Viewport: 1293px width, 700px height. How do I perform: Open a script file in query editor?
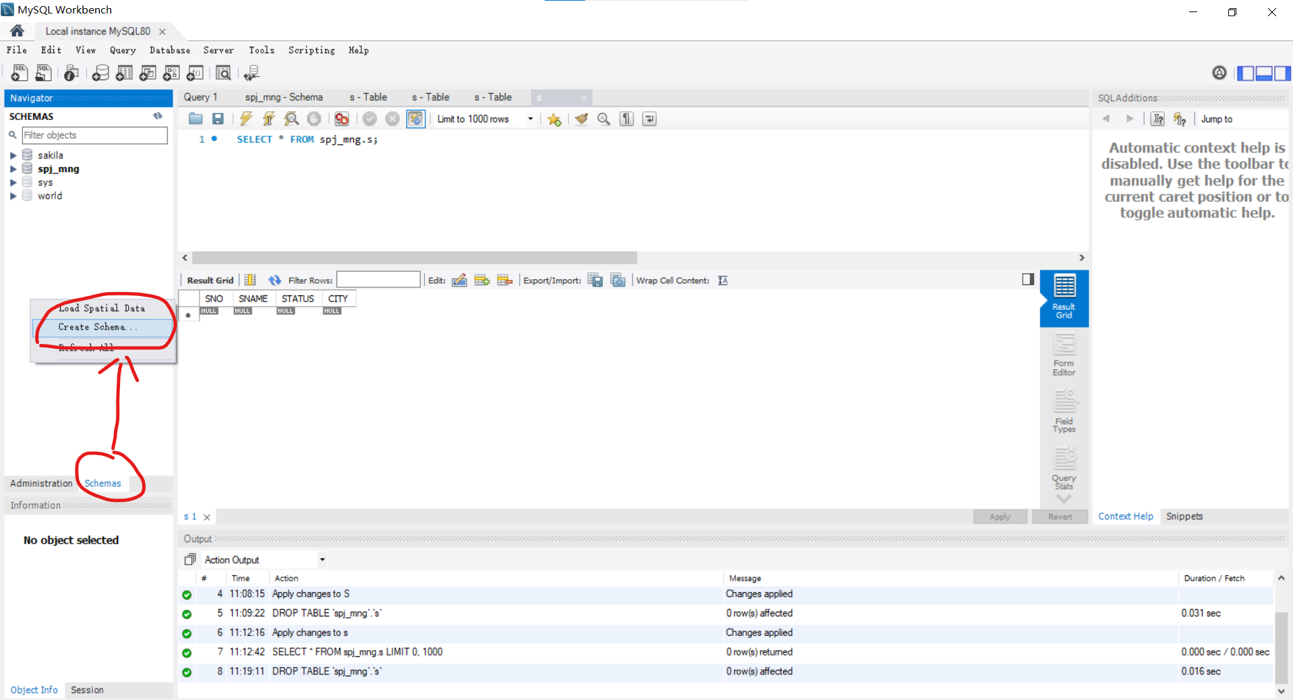pos(196,119)
